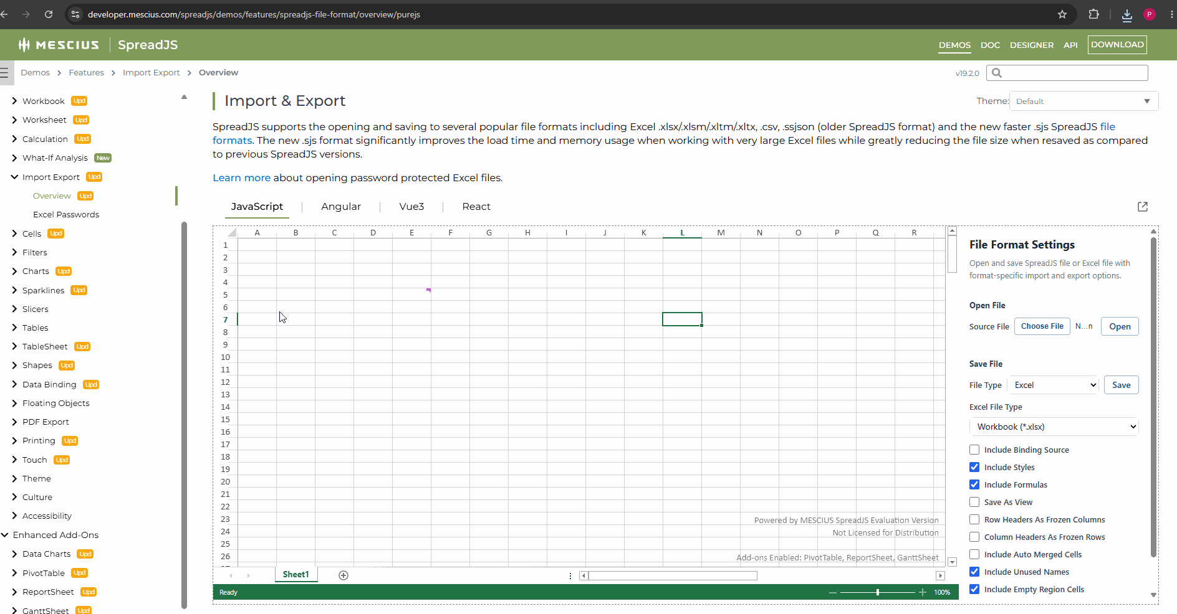This screenshot has width=1177, height=614.
Task: Open the browser extensions puzzle icon
Action: coord(1093,14)
